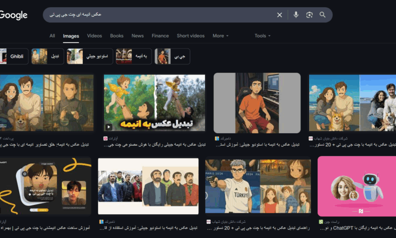The width and height of the screenshot is (396, 238).
Task: Filter results with the جی بی chip
Action: 172,56
